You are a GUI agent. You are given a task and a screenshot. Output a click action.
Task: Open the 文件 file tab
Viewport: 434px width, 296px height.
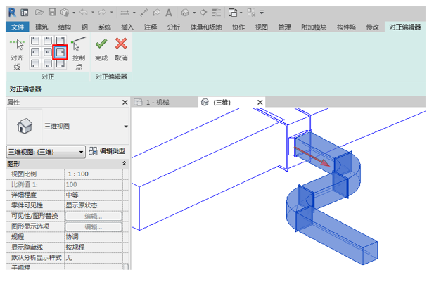coord(18,27)
